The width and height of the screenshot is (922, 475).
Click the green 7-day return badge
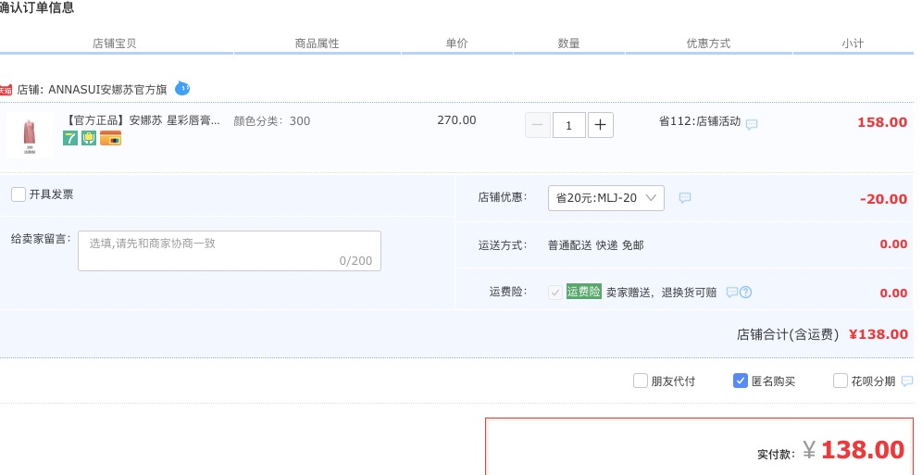(x=70, y=138)
